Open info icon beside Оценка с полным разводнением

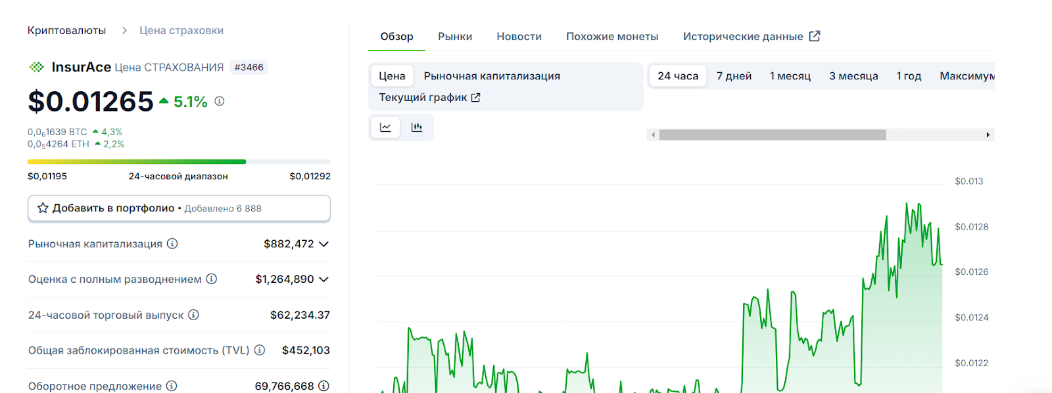[212, 279]
